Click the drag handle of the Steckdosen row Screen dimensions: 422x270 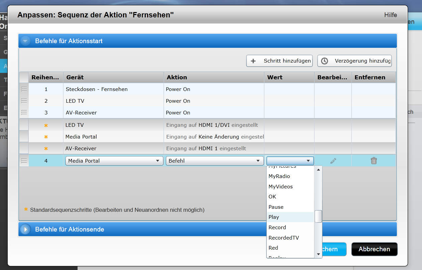(x=24, y=89)
